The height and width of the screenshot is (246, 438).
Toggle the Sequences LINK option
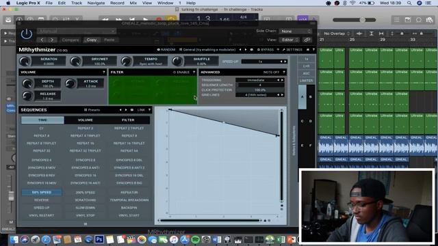[141, 110]
